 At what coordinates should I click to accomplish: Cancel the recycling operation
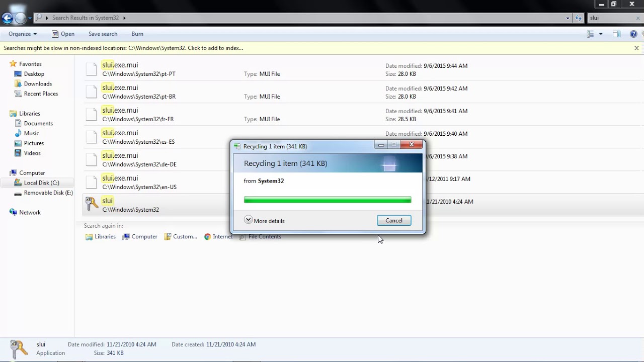[x=394, y=221]
